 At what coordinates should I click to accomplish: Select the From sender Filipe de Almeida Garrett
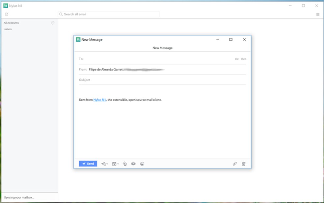coord(106,70)
